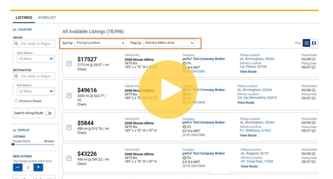Play the video with the yellow play button
Image resolution: width=333 pixels, height=179 pixels.
point(168,89)
